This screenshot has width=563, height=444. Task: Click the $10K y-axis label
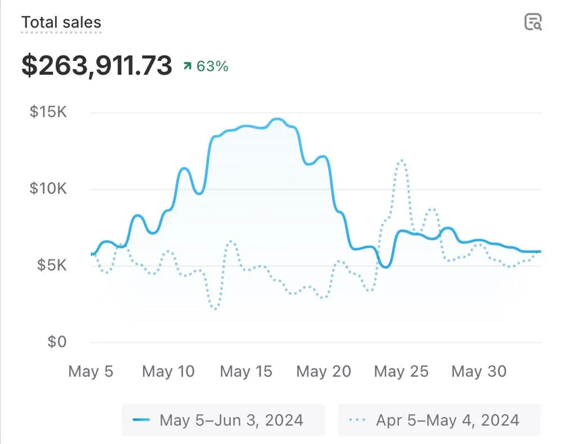(x=48, y=188)
